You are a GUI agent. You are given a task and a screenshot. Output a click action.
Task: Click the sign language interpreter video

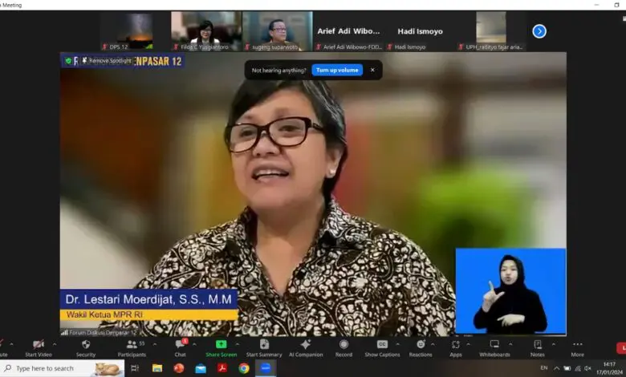(510, 291)
